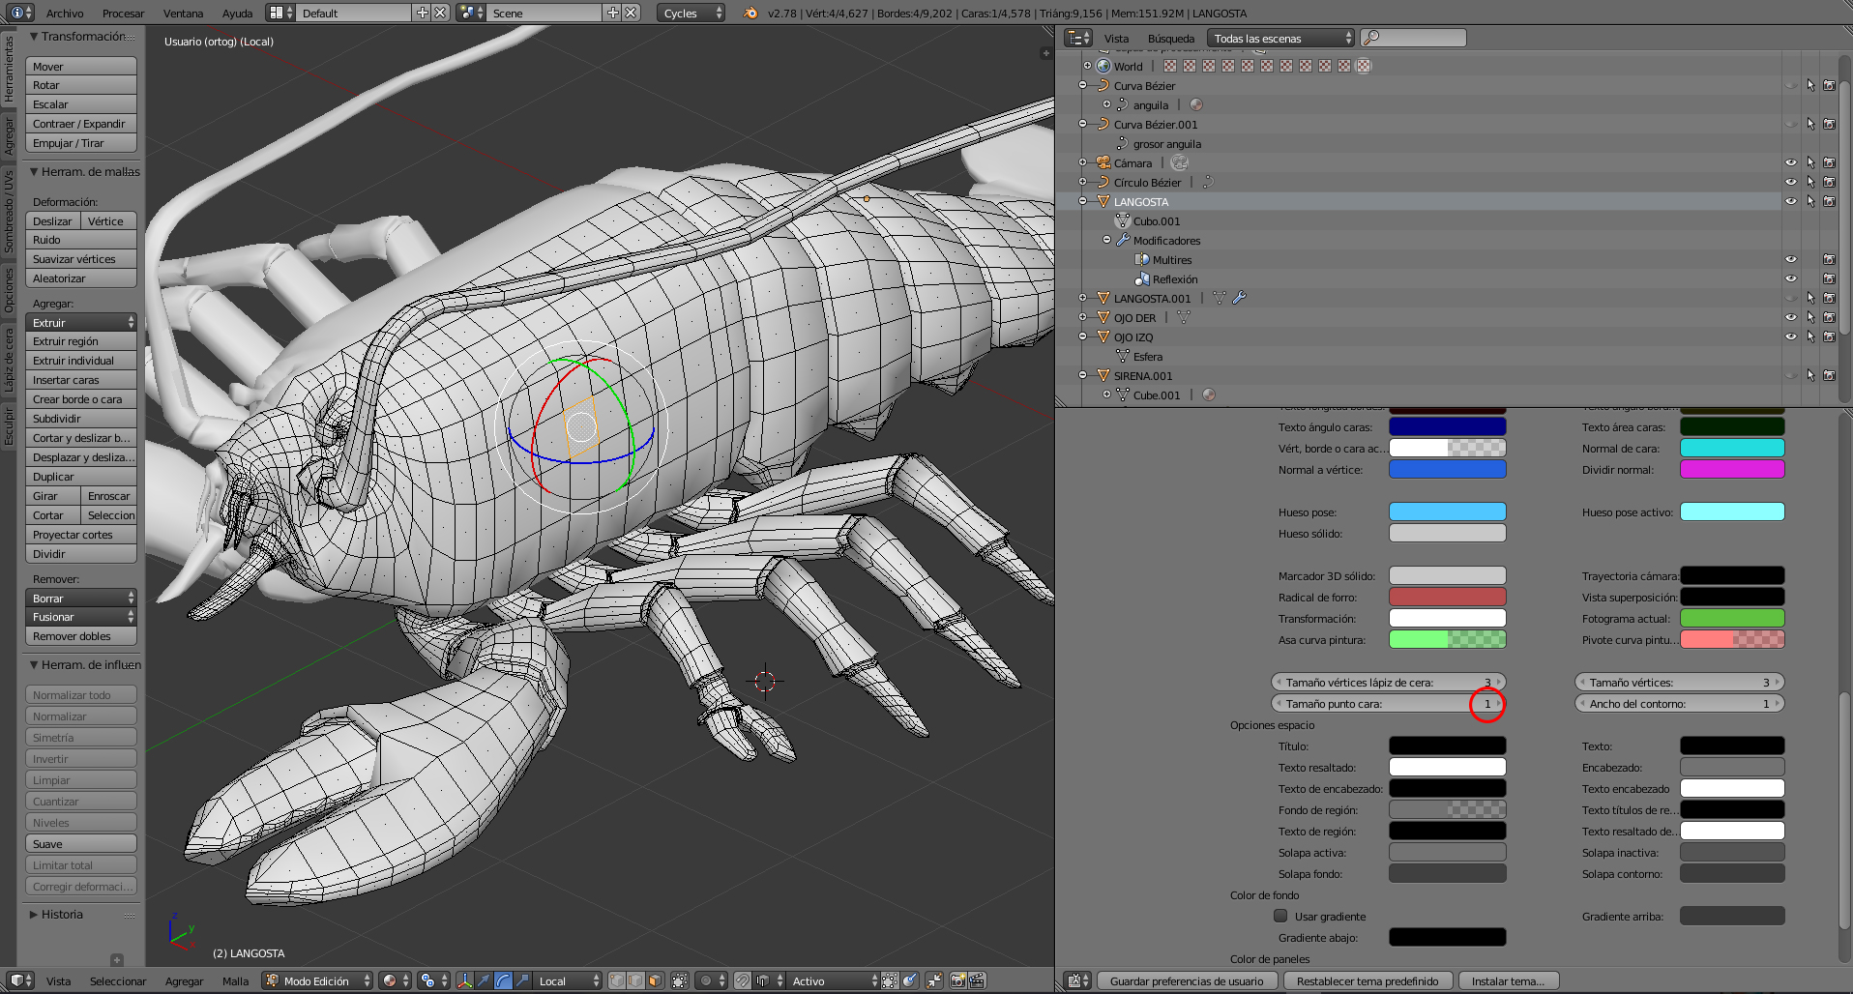
Task: Toggle the 3D manipulator widget icon
Action: click(464, 980)
